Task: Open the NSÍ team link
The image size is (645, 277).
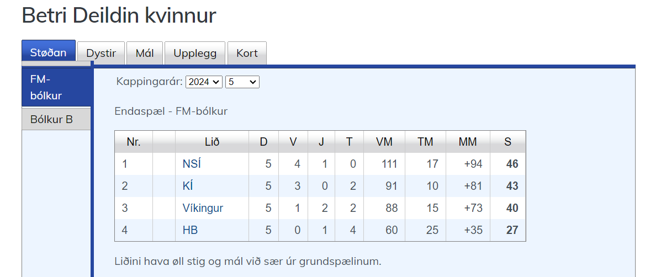Action: [x=191, y=164]
